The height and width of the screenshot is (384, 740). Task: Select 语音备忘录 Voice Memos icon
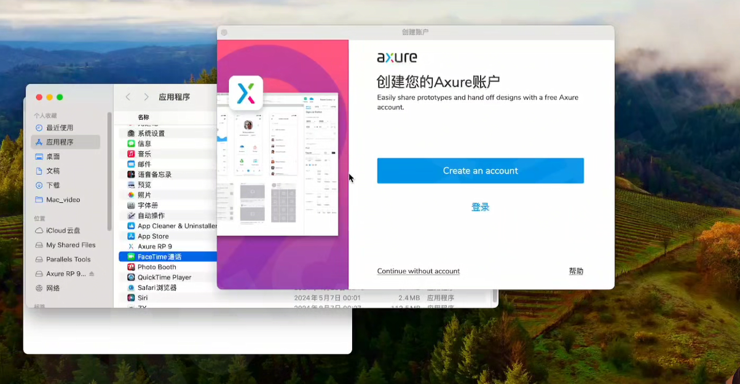pos(131,174)
